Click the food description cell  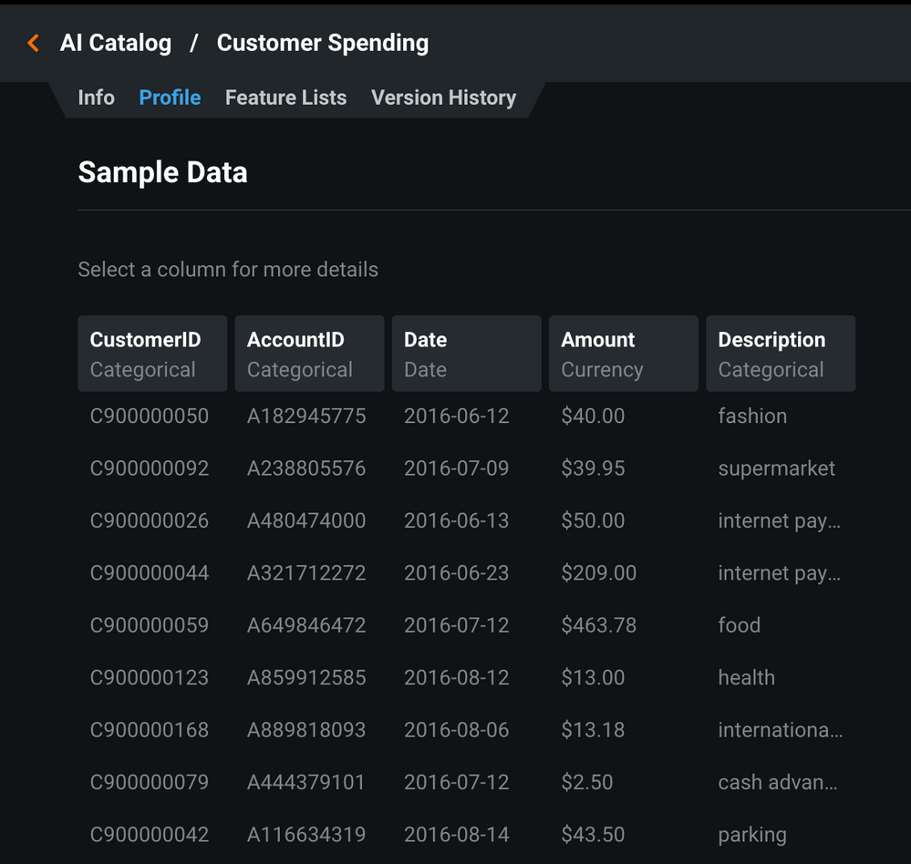click(x=739, y=625)
